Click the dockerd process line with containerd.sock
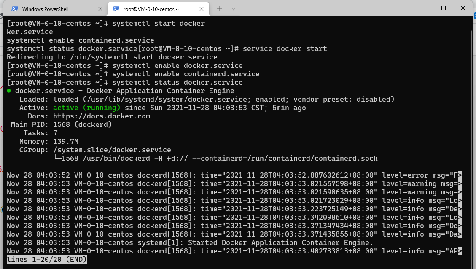 [x=216, y=159]
